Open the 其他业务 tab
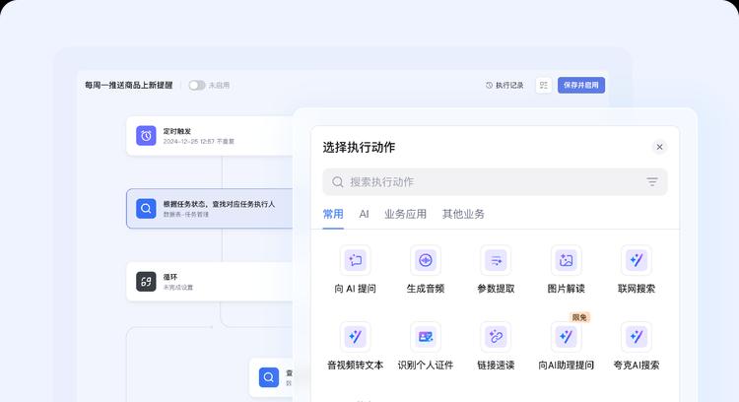Image resolution: width=739 pixels, height=402 pixels. [x=463, y=214]
